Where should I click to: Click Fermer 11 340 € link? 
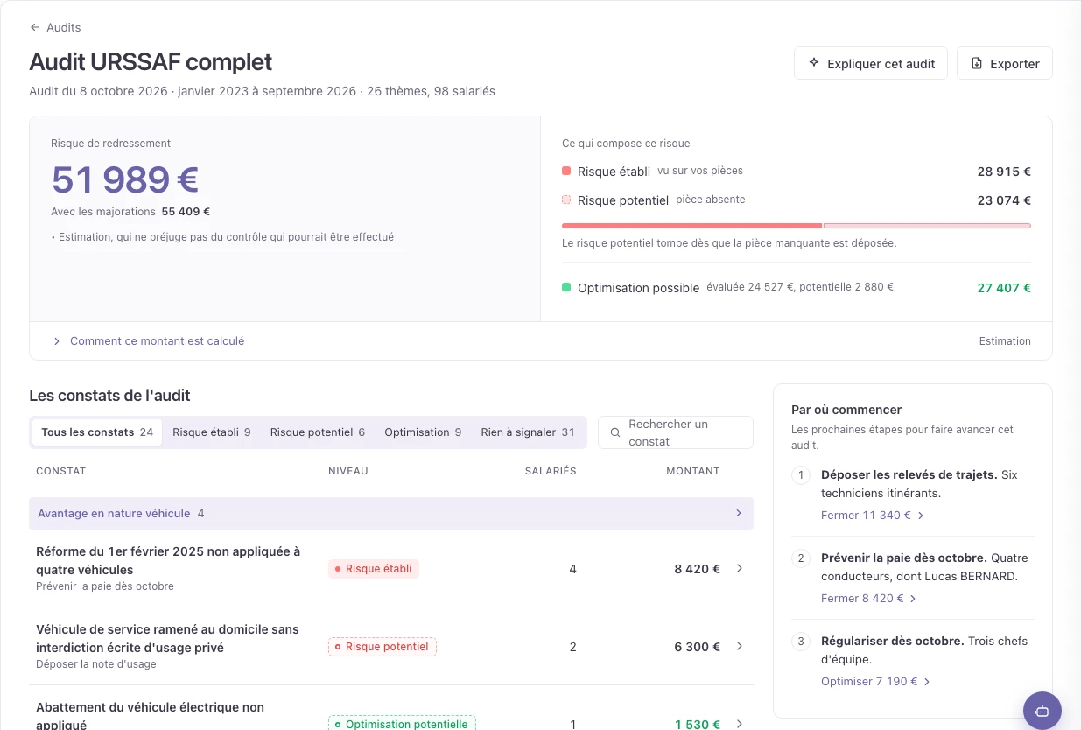873,516
